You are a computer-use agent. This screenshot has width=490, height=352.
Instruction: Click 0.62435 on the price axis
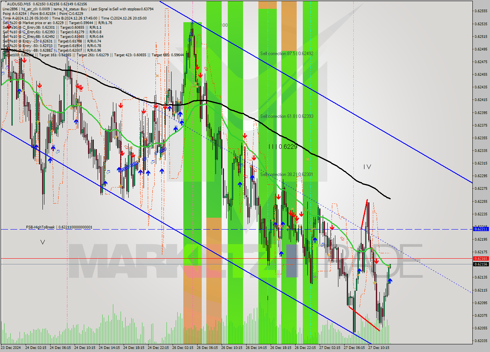pos(481,87)
